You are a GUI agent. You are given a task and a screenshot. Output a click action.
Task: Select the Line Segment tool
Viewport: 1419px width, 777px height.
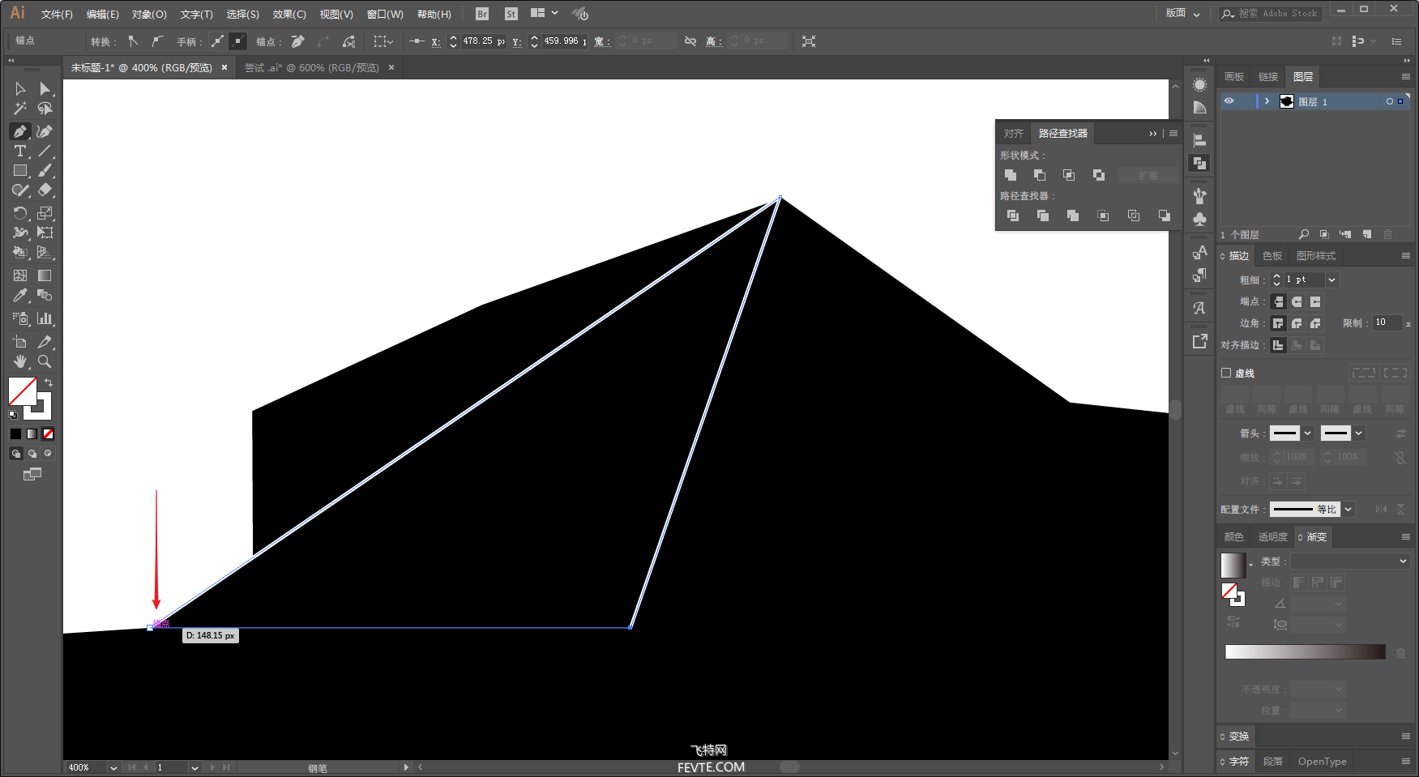45,151
